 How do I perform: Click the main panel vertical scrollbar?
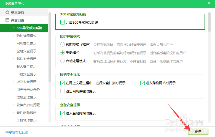tap(209, 22)
